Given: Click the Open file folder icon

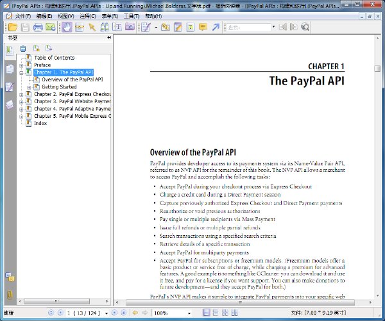Looking at the screenshot, I should pos(13,27).
